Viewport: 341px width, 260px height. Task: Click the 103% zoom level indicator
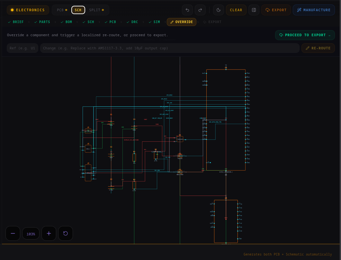[x=31, y=233]
